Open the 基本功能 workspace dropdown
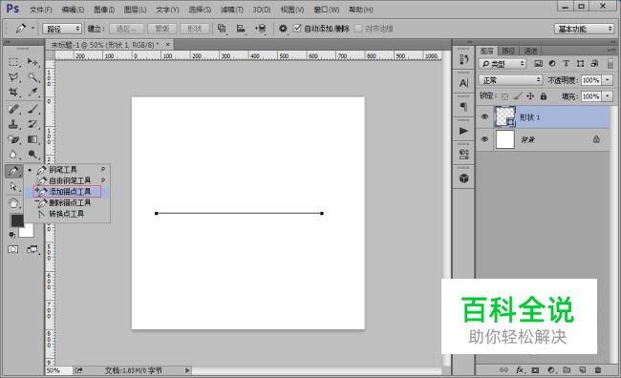The width and height of the screenshot is (621, 378). pos(584,29)
